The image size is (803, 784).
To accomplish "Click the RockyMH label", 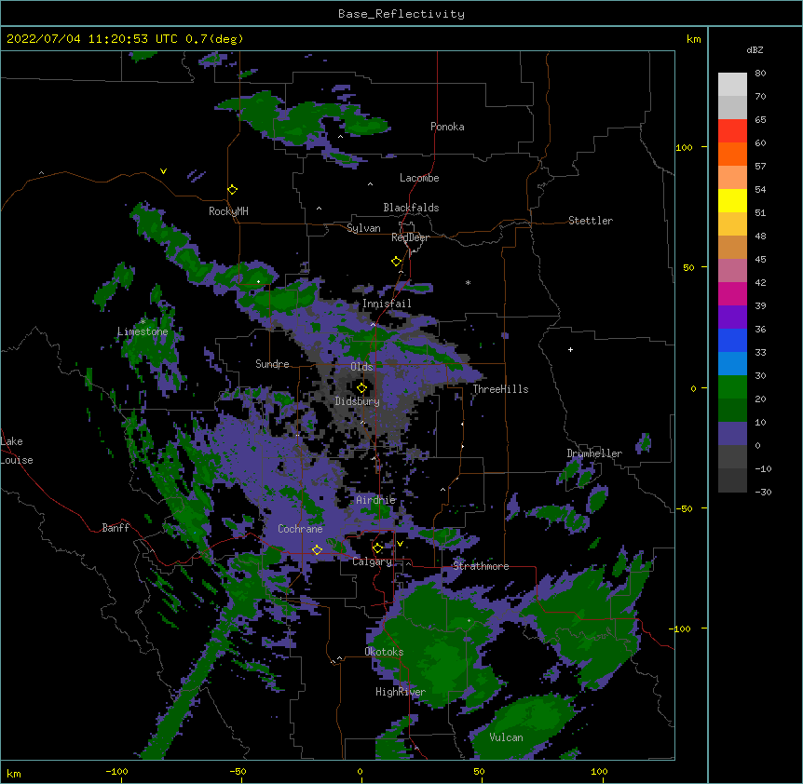I will [x=228, y=211].
